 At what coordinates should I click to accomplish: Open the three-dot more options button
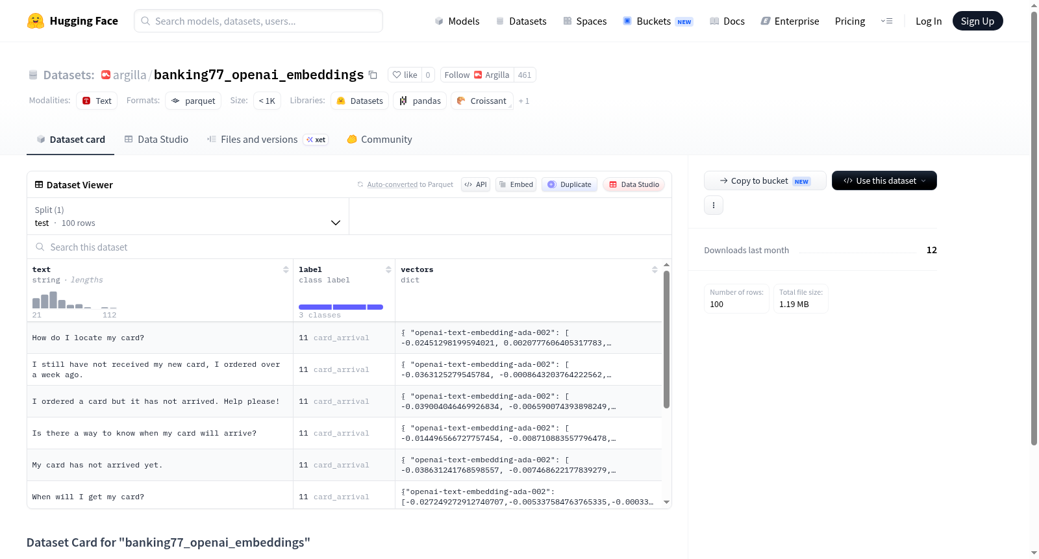click(714, 205)
